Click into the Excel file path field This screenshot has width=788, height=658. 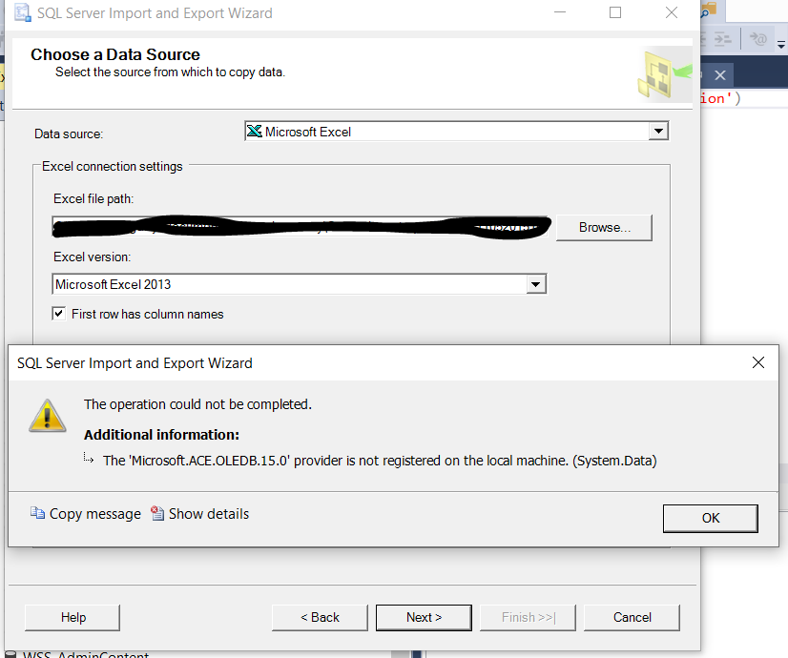(300, 227)
